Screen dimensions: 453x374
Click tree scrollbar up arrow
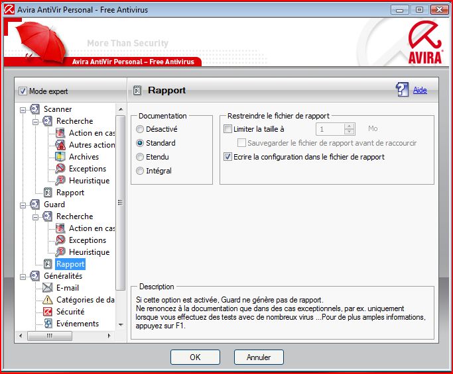[121, 109]
